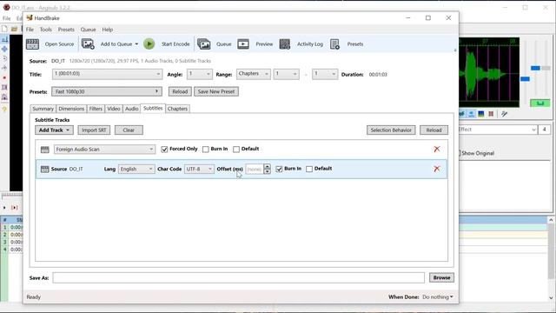Click the Presets toolbar icon
This screenshot has width=556, height=313.
pos(334,44)
